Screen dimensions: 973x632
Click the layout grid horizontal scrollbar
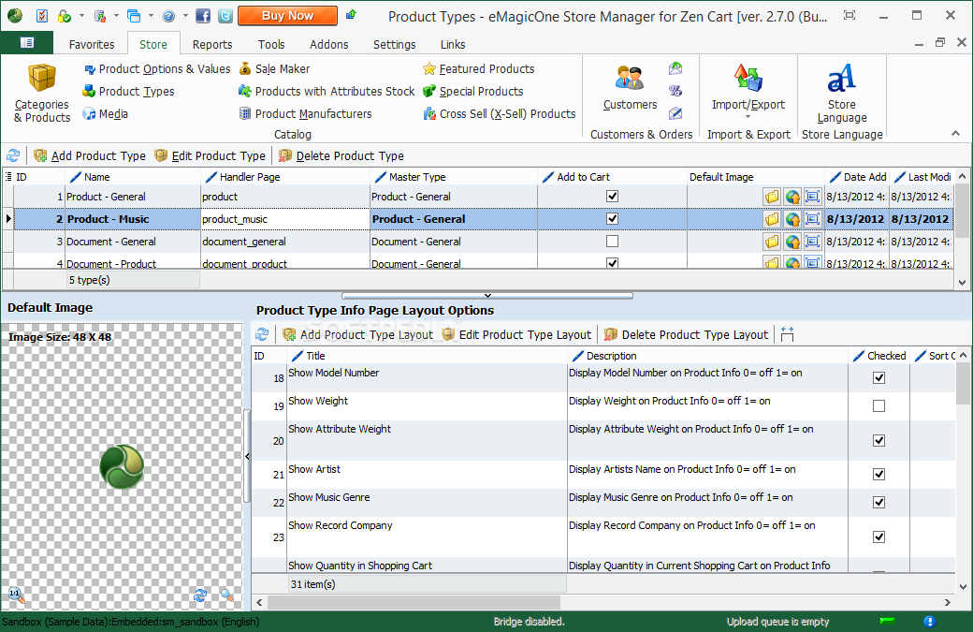click(414, 602)
